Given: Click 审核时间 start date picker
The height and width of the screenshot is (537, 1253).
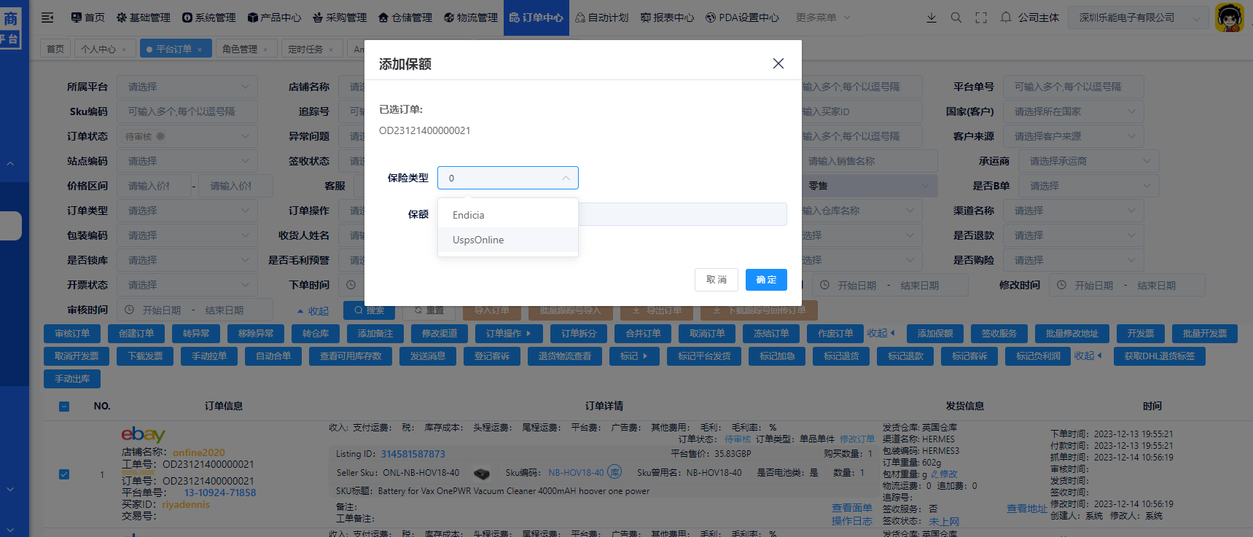Looking at the screenshot, I should coord(161,310).
